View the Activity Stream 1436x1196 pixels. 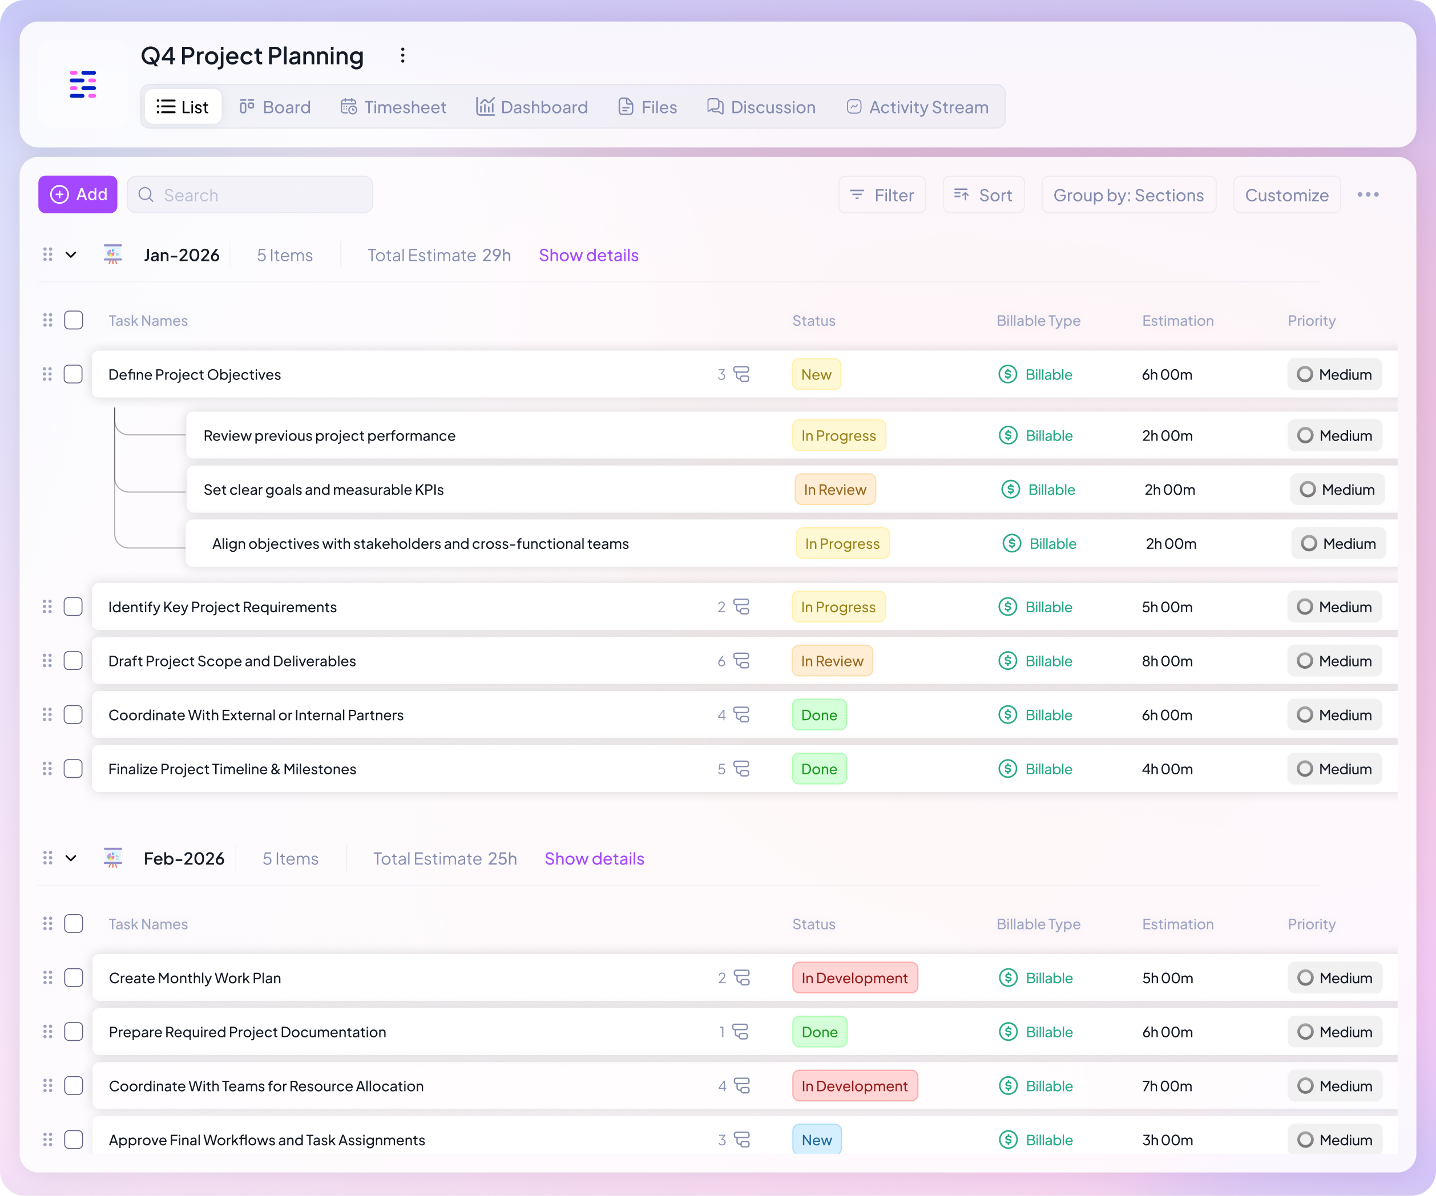[x=918, y=107]
